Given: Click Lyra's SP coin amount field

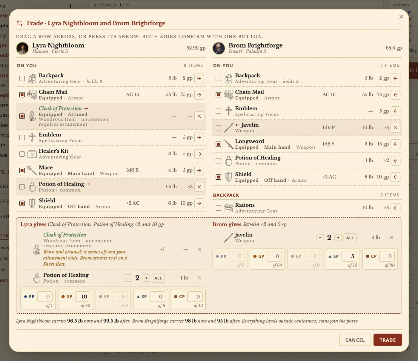Looking at the screenshot, I should [x=158, y=297].
